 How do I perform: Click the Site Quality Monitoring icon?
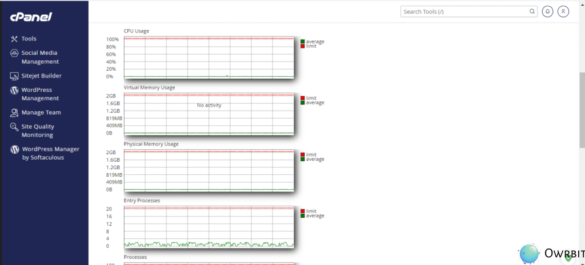(14, 127)
